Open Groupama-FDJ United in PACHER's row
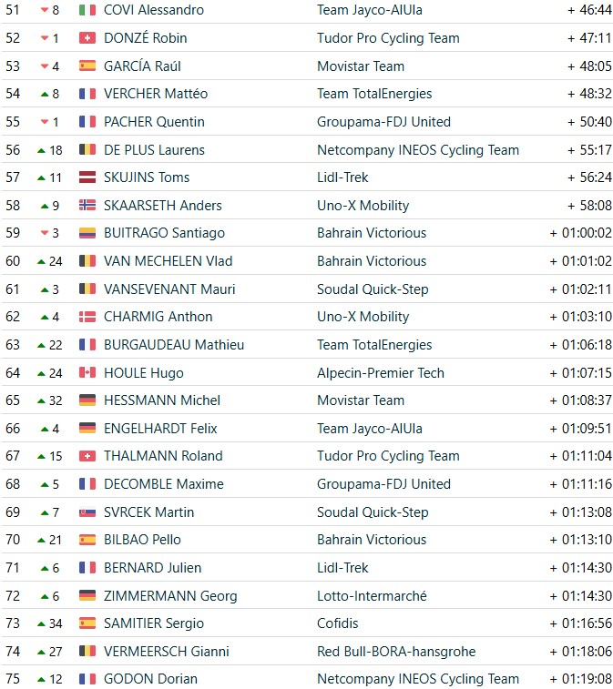The width and height of the screenshot is (613, 689). pos(383,122)
